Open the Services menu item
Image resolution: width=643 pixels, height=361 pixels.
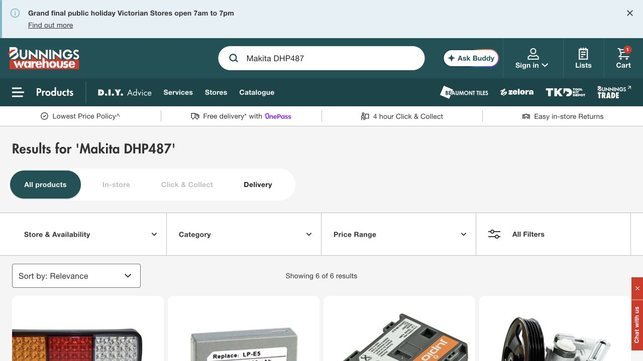point(178,92)
